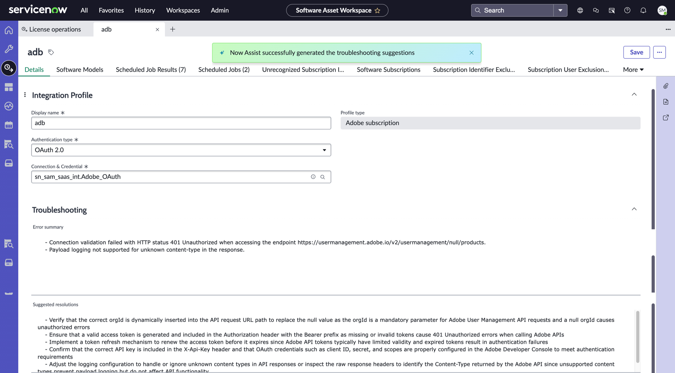Open Scheduled Jobs (2) tab
The width and height of the screenshot is (675, 373).
224,69
